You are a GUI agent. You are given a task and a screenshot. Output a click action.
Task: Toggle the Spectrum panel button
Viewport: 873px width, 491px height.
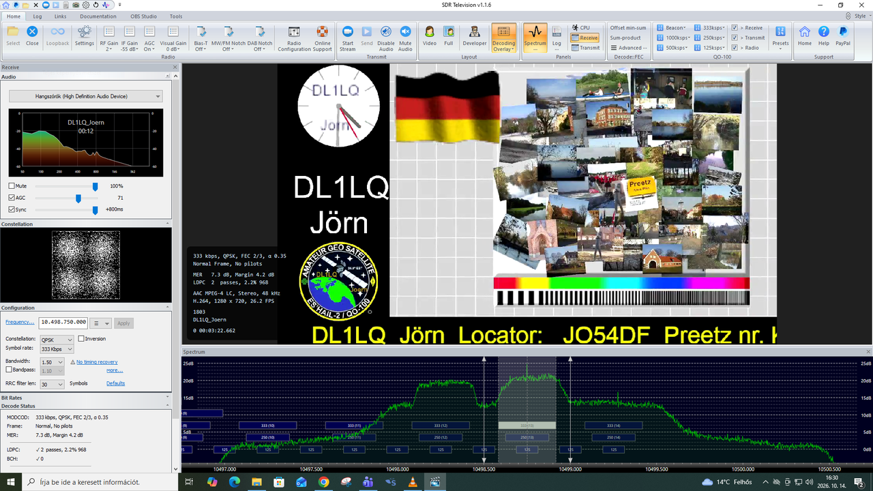point(535,38)
